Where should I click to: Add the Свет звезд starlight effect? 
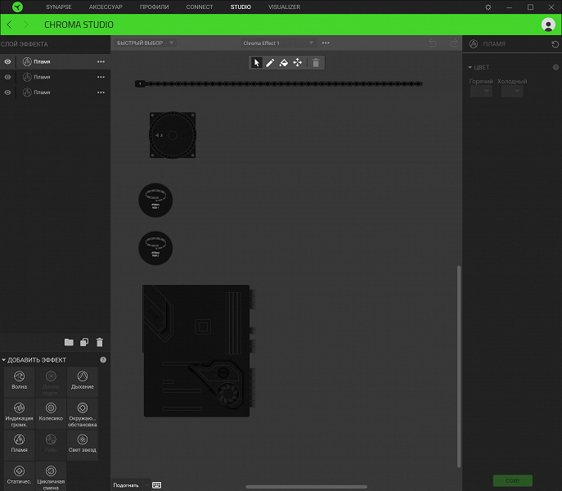point(83,444)
